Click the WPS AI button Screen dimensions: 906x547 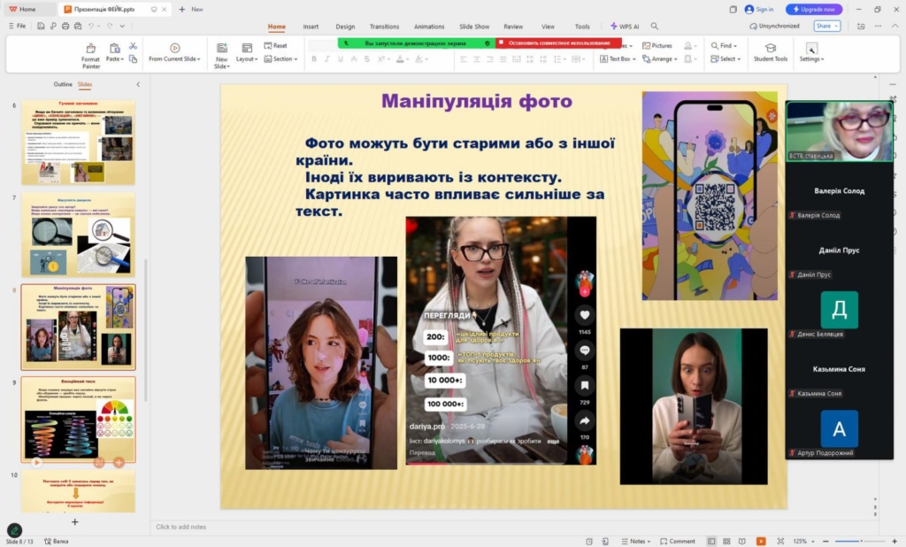626,27
